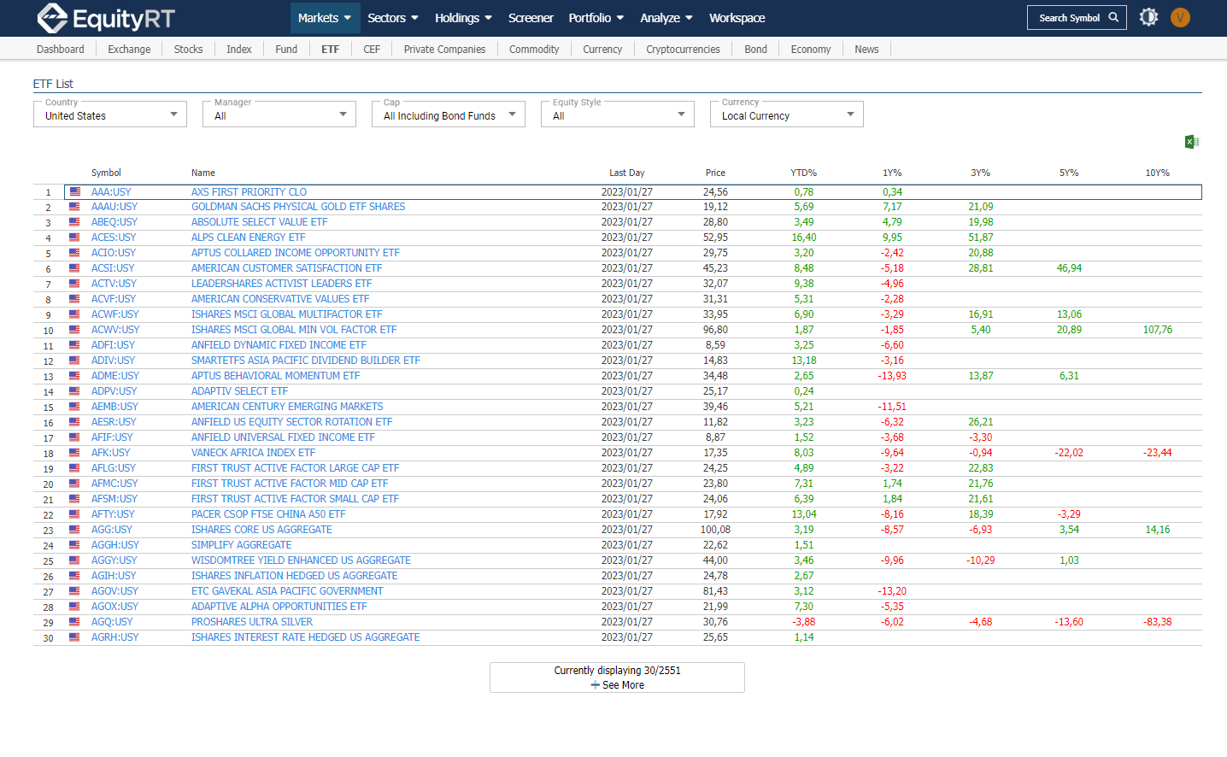
Task: Open the AAA:USY symbol link
Action: point(111,192)
